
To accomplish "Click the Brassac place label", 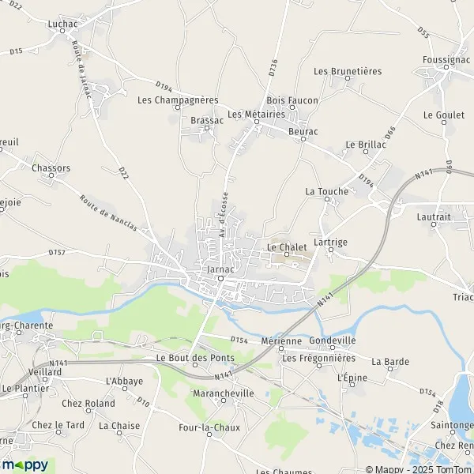I will pos(207,121).
